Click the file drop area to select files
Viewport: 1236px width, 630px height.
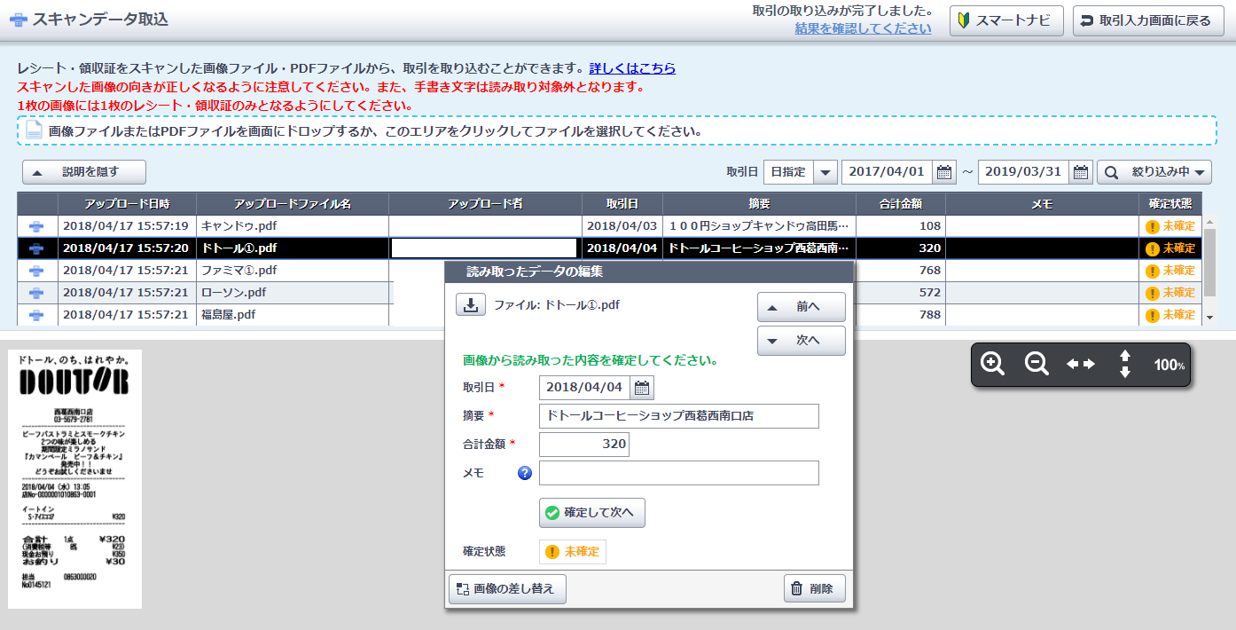coord(617,130)
